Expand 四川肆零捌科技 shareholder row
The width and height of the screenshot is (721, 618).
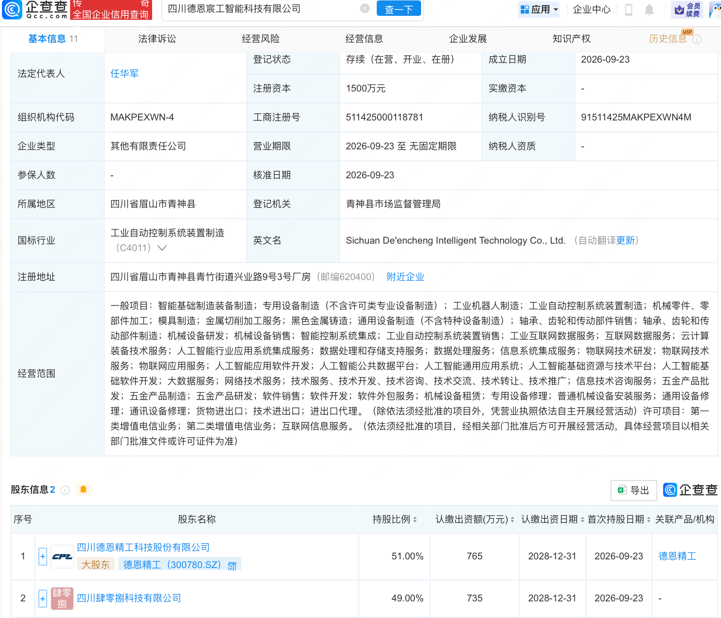click(43, 598)
